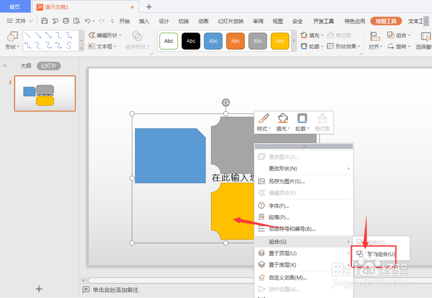
Task: Choose Custom Animation (自定义动画) item
Action: point(304,278)
